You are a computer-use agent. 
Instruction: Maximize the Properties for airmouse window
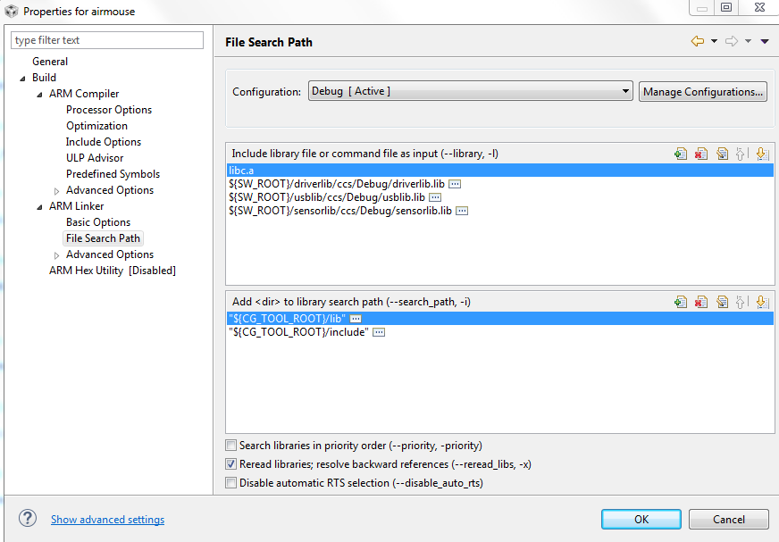[x=725, y=7]
